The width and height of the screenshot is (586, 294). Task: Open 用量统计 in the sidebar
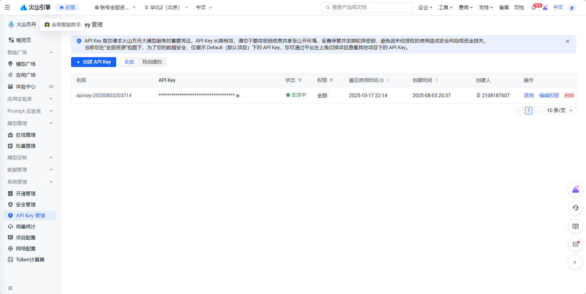26,226
